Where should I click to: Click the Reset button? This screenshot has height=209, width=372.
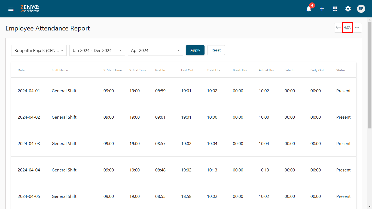[x=216, y=50]
